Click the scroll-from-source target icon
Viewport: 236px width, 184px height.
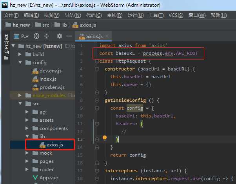(x=36, y=36)
